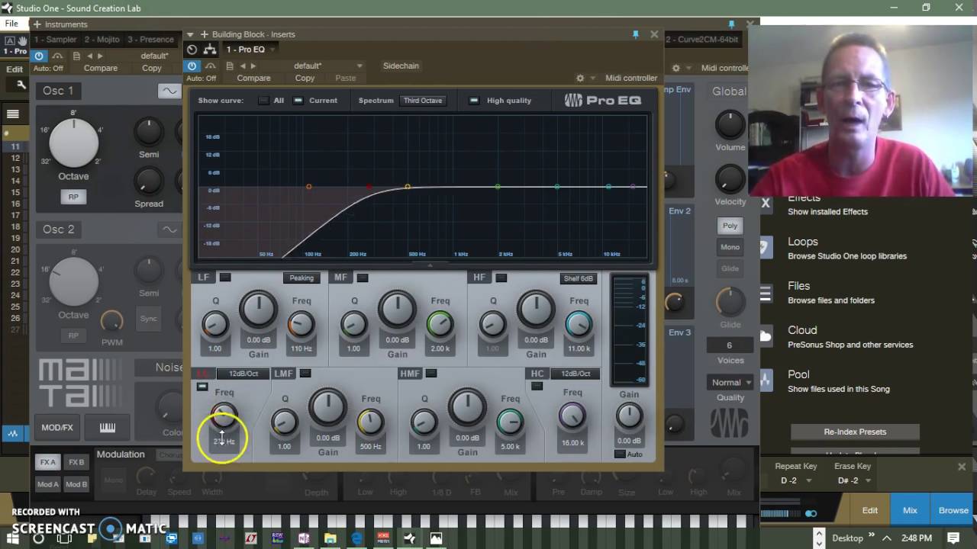Click the Re-Index Presets button
Image resolution: width=977 pixels, height=549 pixels.
pyautogui.click(x=855, y=432)
